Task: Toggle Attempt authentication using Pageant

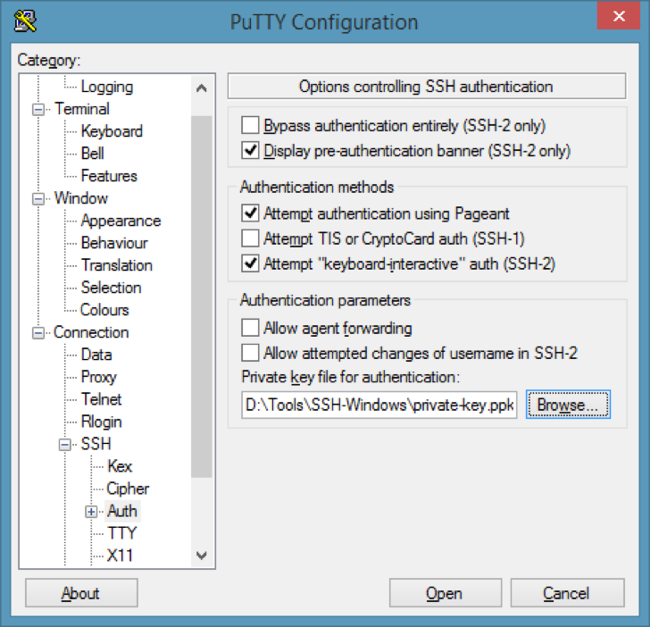Action: 250,213
